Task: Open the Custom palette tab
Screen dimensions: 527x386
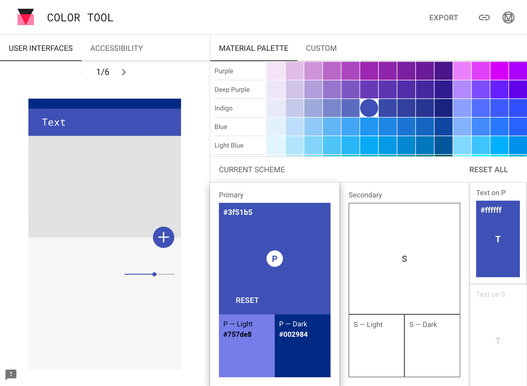Action: click(321, 48)
